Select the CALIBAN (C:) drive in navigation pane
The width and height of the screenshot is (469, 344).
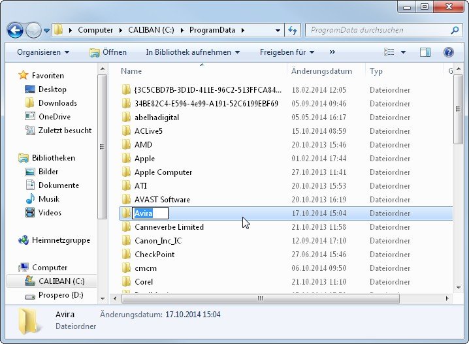point(61,281)
